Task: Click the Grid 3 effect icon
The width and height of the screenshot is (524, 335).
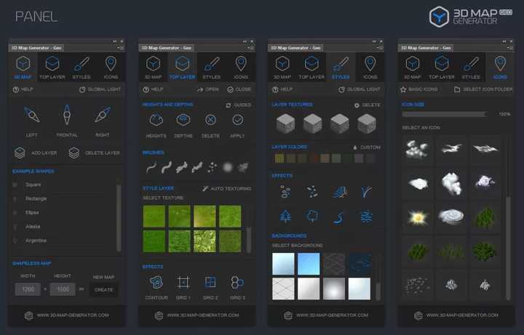Action: coord(237,282)
